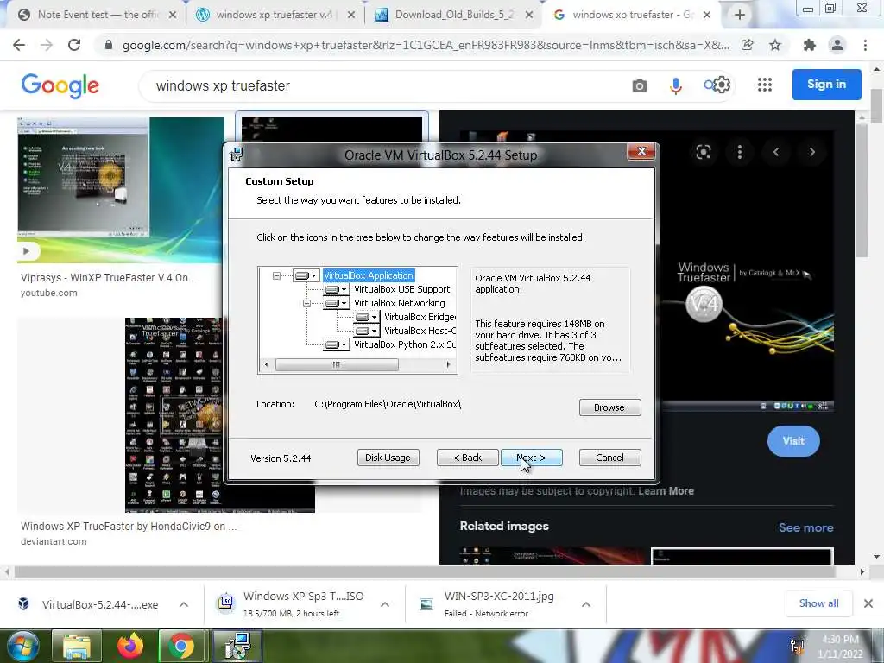Open the Windows Start menu
This screenshot has height=663, width=884.
(23, 646)
